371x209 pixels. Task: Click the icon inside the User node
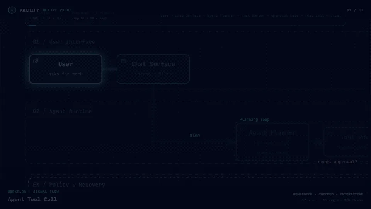coord(36,61)
